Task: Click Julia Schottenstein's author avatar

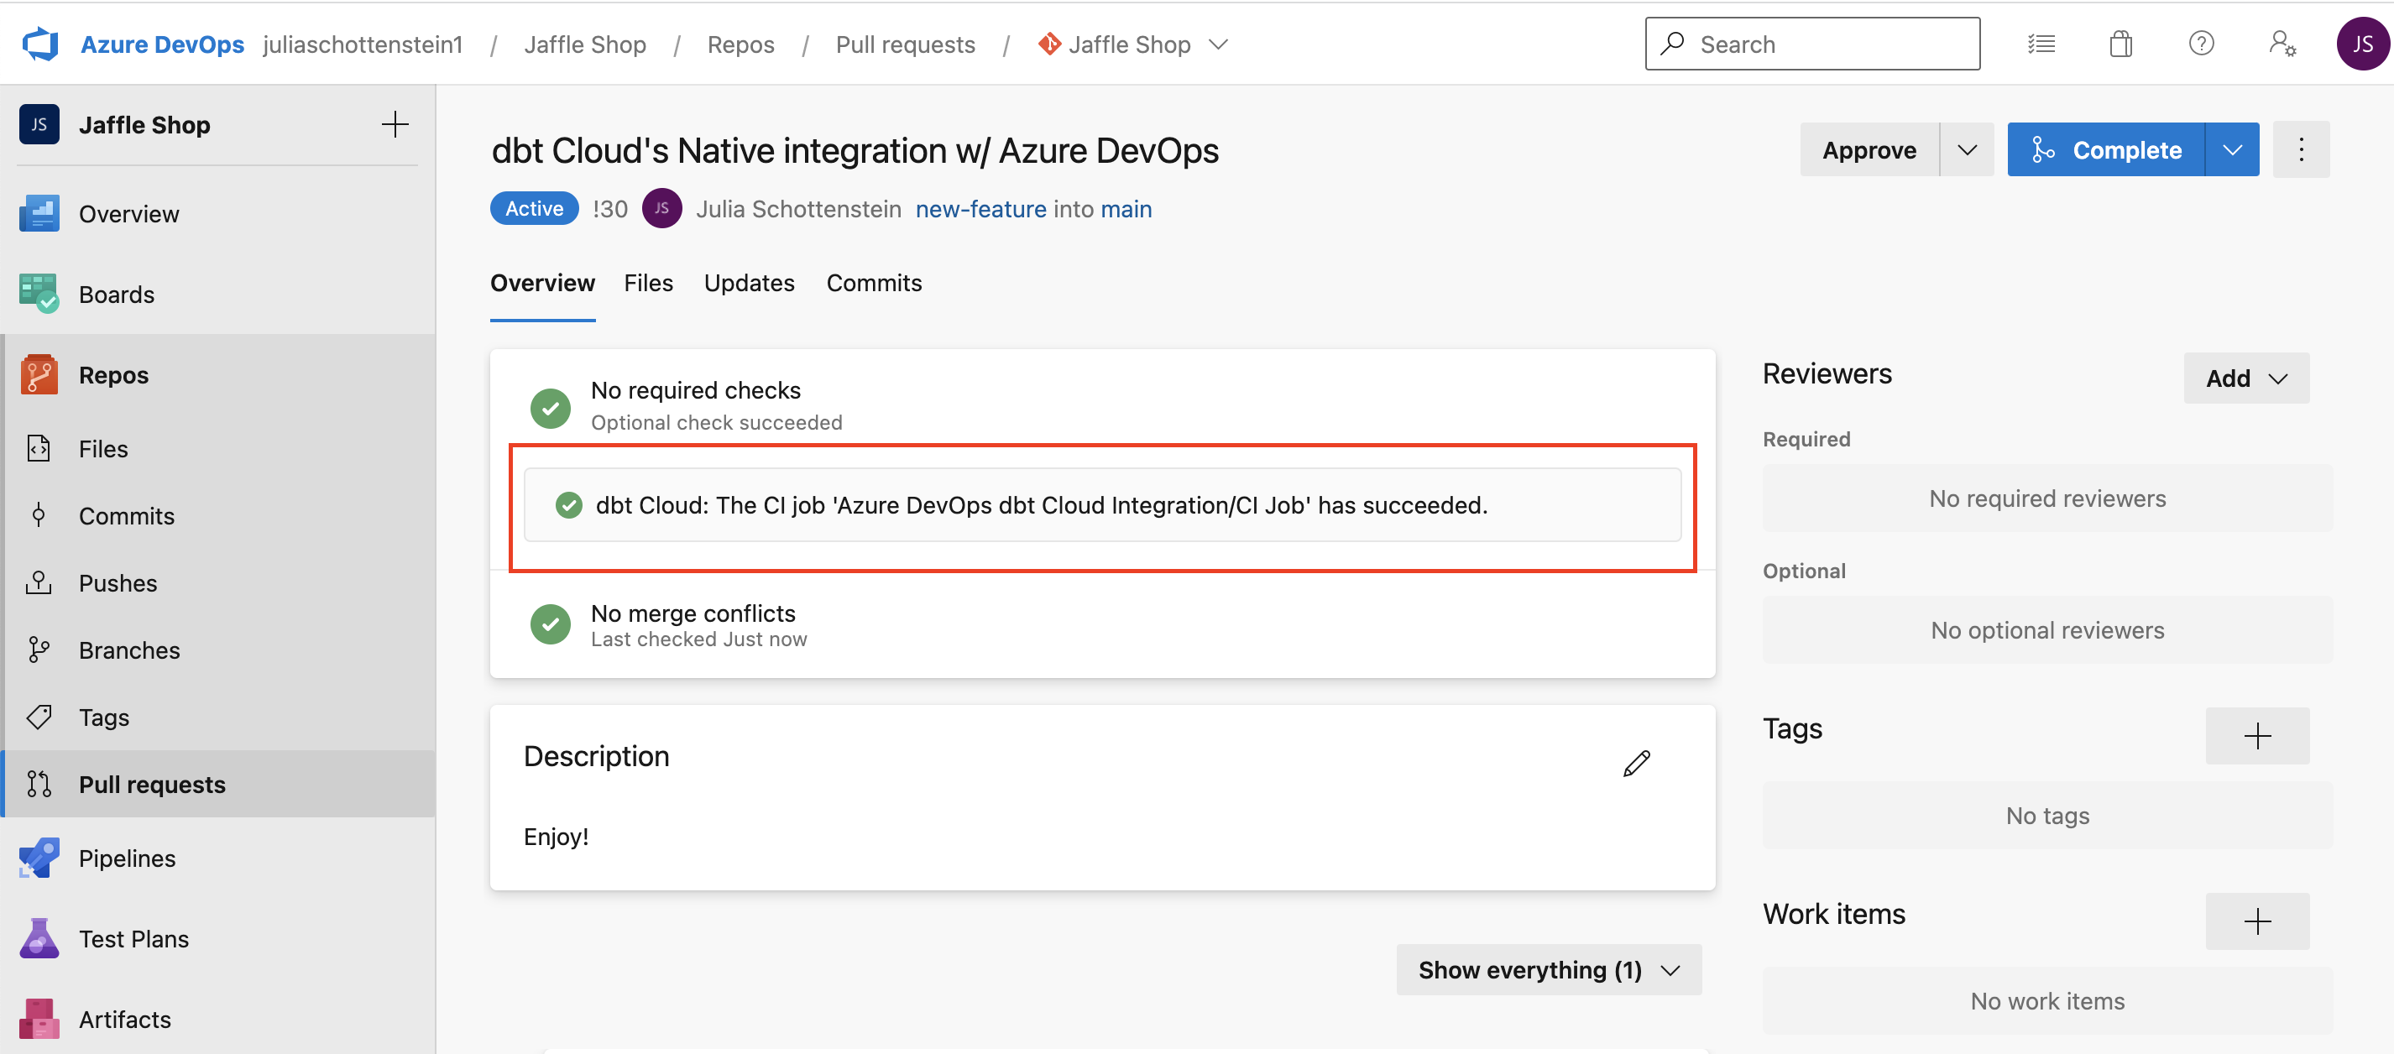Action: coord(661,208)
